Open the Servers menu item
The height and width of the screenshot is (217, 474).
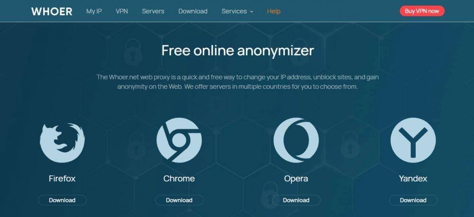(x=153, y=11)
